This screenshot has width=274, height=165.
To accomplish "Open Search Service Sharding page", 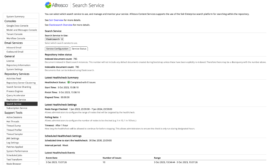I will [x=19, y=87].
